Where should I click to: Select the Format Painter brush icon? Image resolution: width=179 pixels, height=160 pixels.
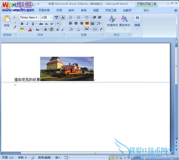point(14,27)
